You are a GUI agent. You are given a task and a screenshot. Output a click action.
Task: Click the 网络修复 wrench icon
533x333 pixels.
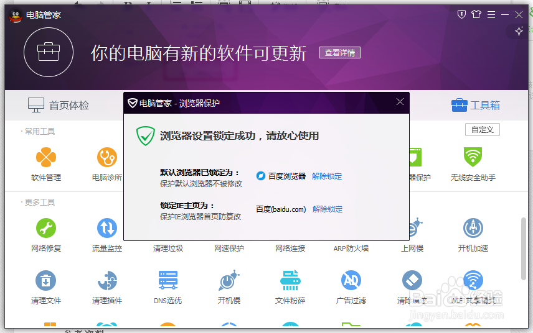point(46,228)
